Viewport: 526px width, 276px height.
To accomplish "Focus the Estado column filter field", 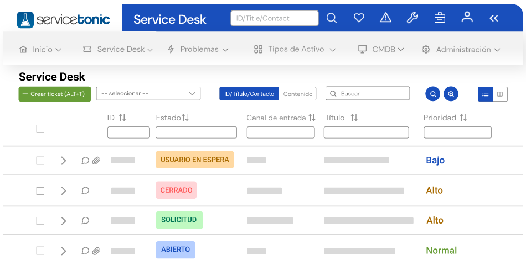I will point(196,132).
